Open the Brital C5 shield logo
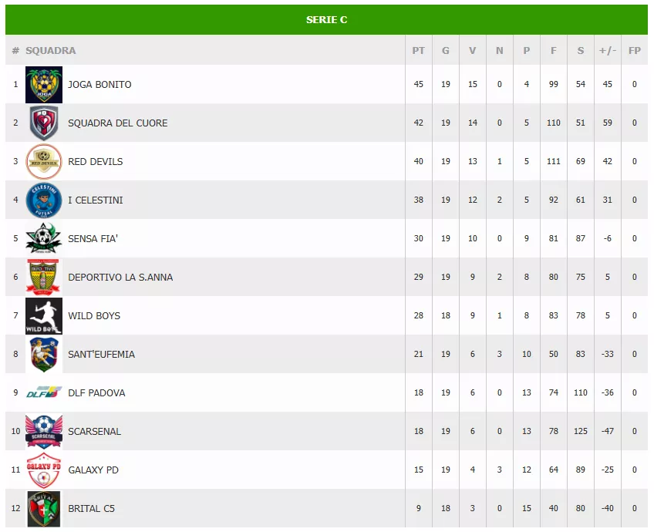Screen dimensions: 654x532 [x=44, y=509]
